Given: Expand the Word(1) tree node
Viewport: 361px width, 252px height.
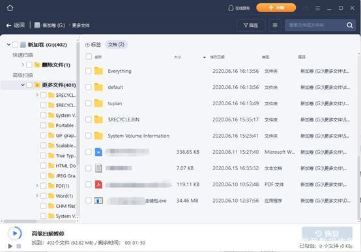Looking at the screenshot, I should click(37, 195).
